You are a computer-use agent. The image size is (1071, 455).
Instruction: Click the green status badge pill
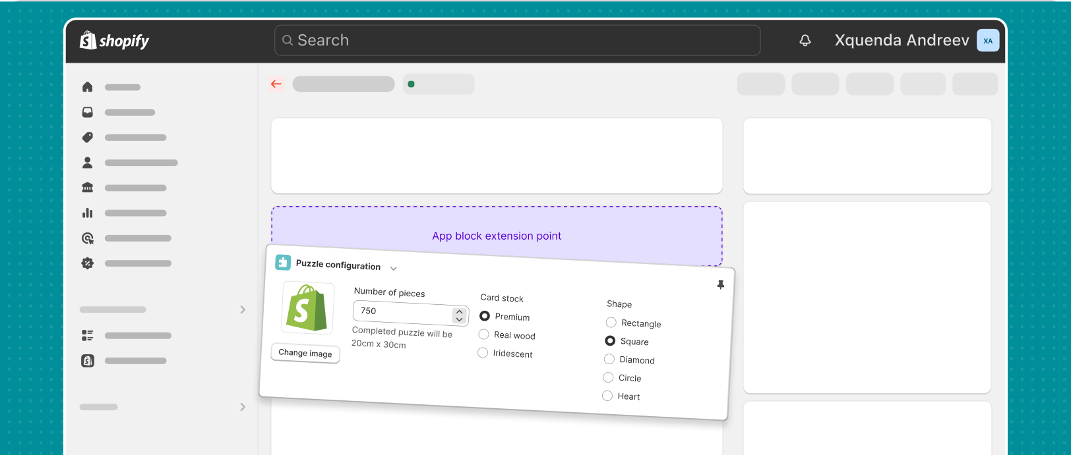[x=439, y=84]
